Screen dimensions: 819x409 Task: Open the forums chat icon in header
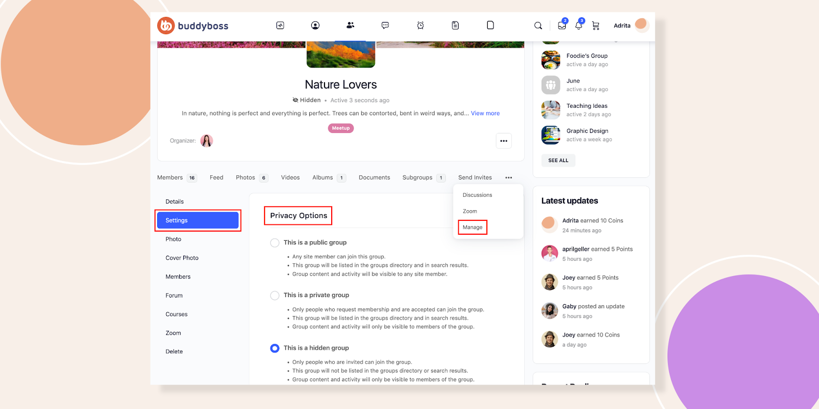tap(385, 25)
